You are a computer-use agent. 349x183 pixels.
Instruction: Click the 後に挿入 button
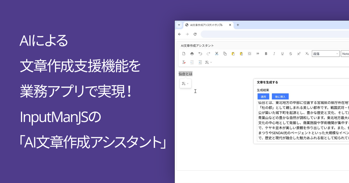(x=280, y=96)
